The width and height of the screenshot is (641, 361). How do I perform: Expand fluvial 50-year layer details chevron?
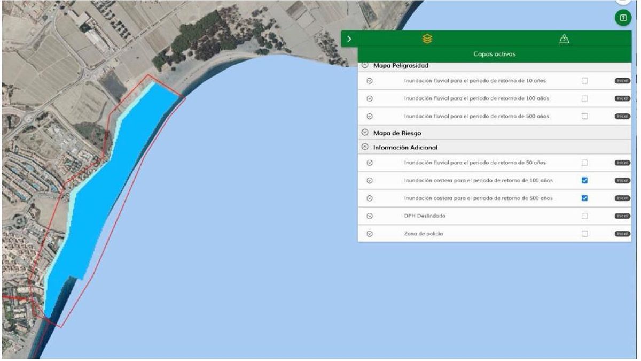click(x=370, y=163)
